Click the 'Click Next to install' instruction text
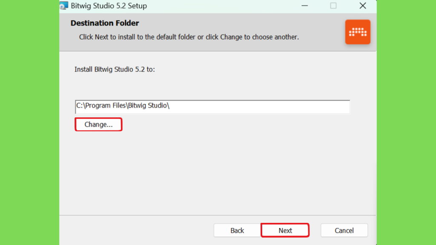 coord(189,37)
